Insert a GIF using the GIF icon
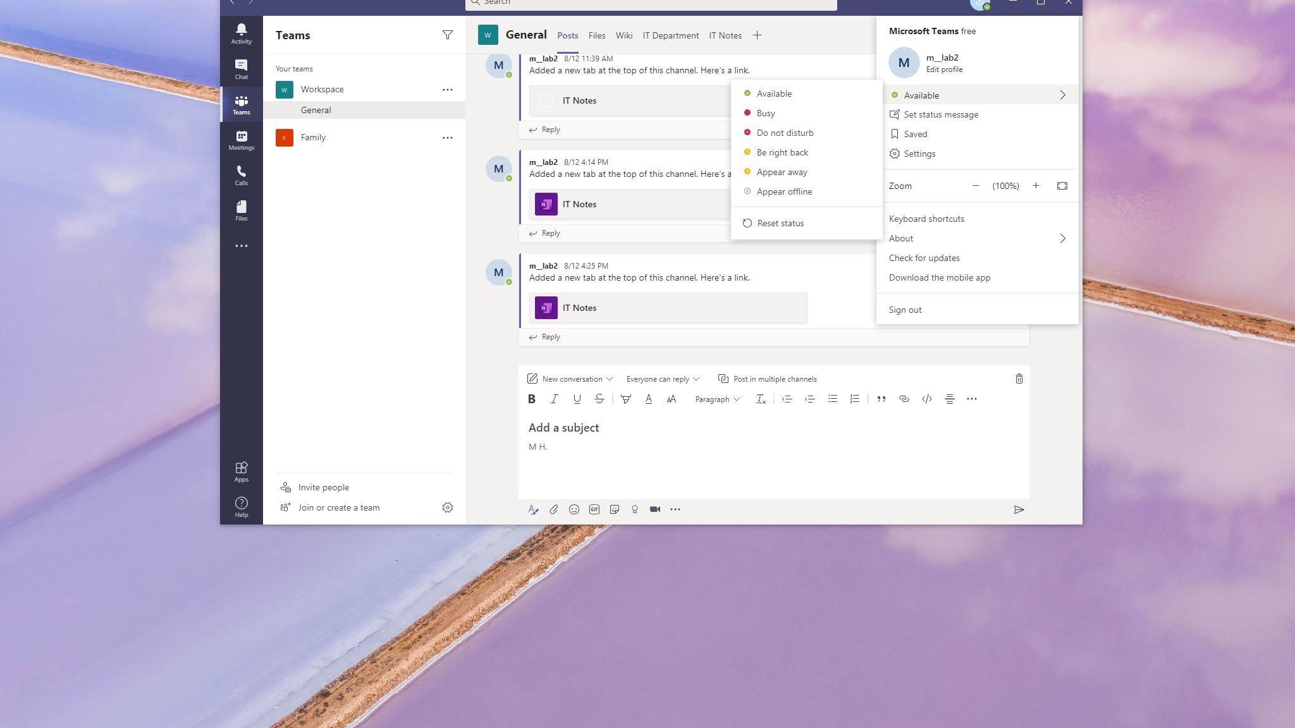This screenshot has height=728, width=1295. 594,509
